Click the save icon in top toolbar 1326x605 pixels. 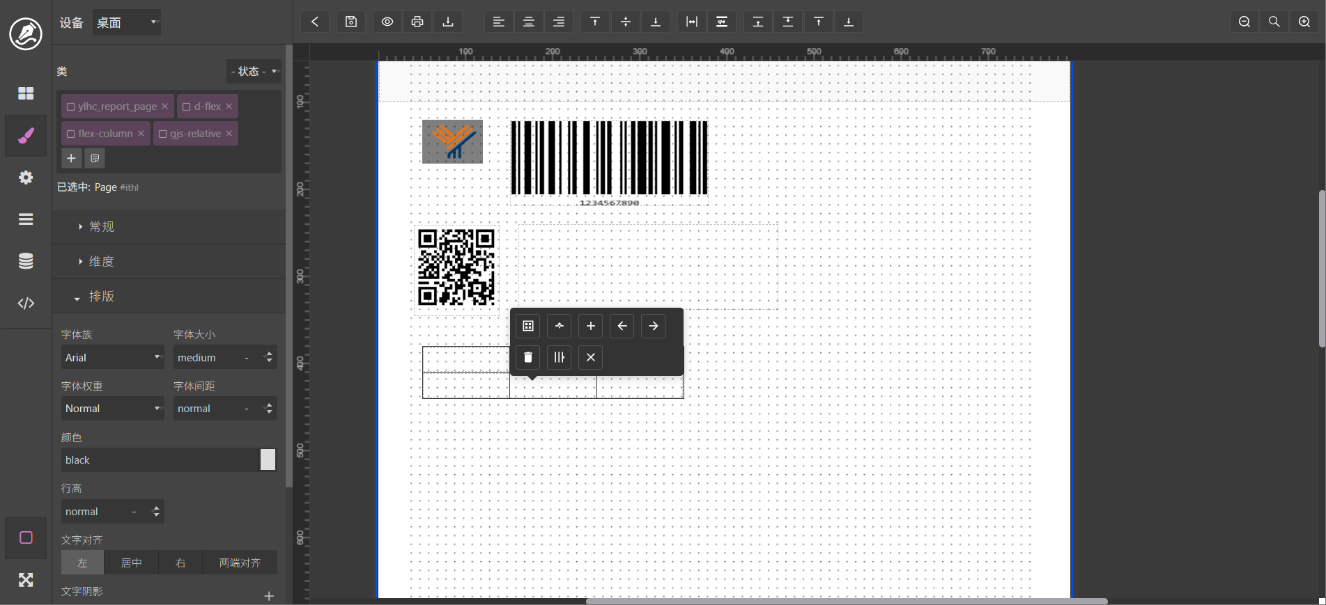[x=351, y=22]
